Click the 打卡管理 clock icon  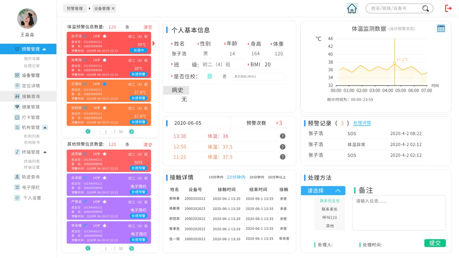click(x=17, y=117)
